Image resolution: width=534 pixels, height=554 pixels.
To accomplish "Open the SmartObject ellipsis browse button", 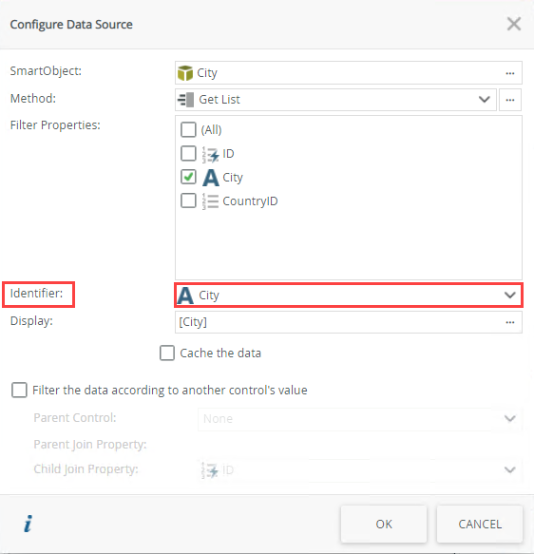I will 509,73.
